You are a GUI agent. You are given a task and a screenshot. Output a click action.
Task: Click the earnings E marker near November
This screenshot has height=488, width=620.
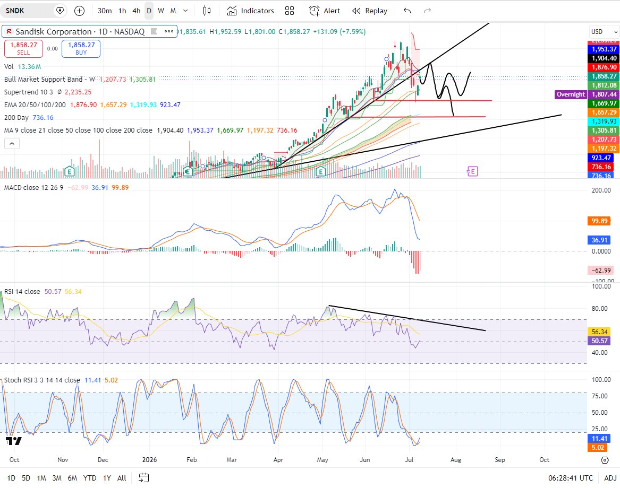pos(70,171)
